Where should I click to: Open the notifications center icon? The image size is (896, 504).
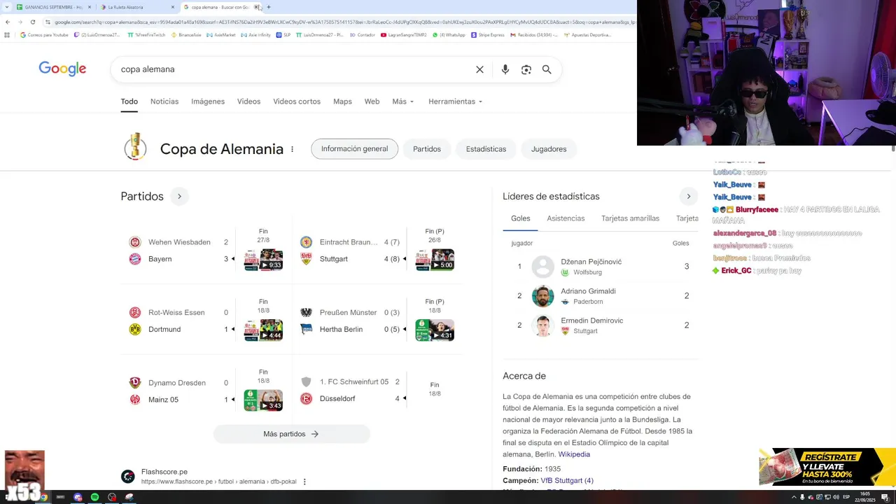(x=885, y=497)
